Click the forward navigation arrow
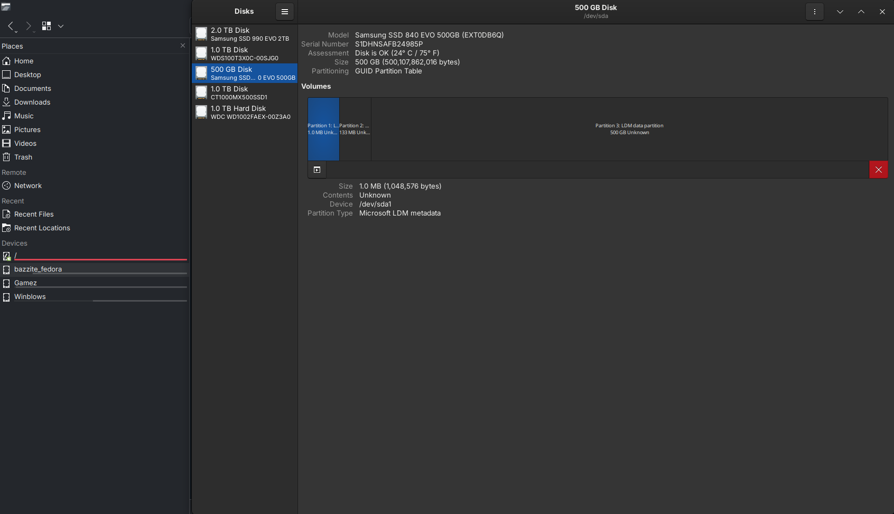 point(29,25)
